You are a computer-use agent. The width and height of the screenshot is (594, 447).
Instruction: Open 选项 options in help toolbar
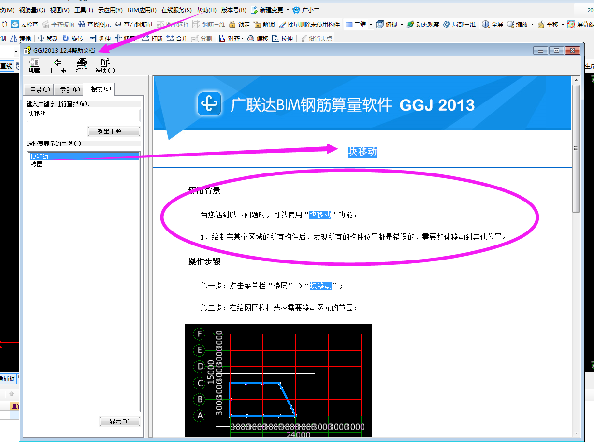pyautogui.click(x=105, y=66)
